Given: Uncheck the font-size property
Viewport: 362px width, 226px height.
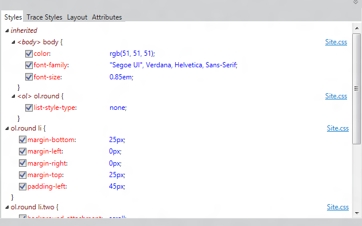Looking at the screenshot, I should coord(29,77).
